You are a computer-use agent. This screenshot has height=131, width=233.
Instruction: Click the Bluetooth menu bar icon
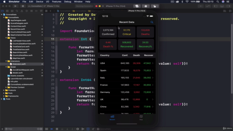click(182, 1)
